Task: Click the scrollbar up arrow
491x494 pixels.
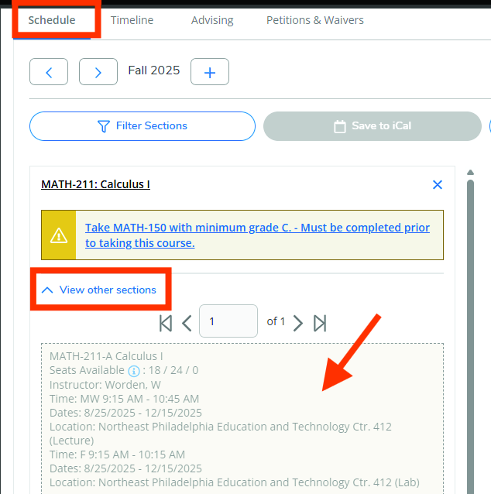Action: (471, 173)
